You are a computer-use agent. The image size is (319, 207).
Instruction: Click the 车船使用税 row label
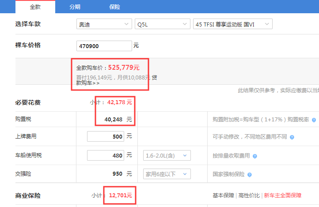(x=28, y=155)
